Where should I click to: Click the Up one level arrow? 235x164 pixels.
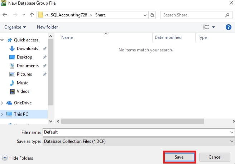(x=32, y=15)
